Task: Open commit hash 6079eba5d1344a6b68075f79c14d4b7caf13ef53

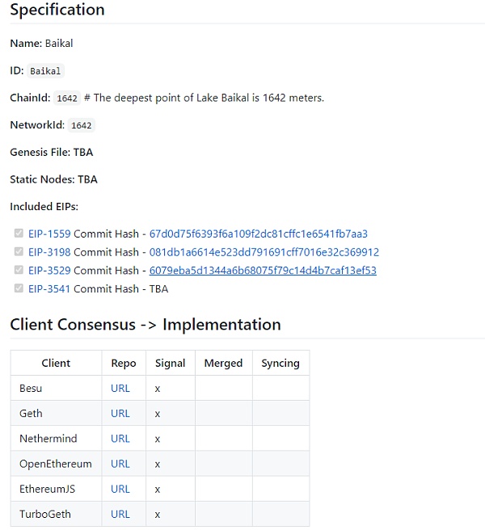Action: 263,271
